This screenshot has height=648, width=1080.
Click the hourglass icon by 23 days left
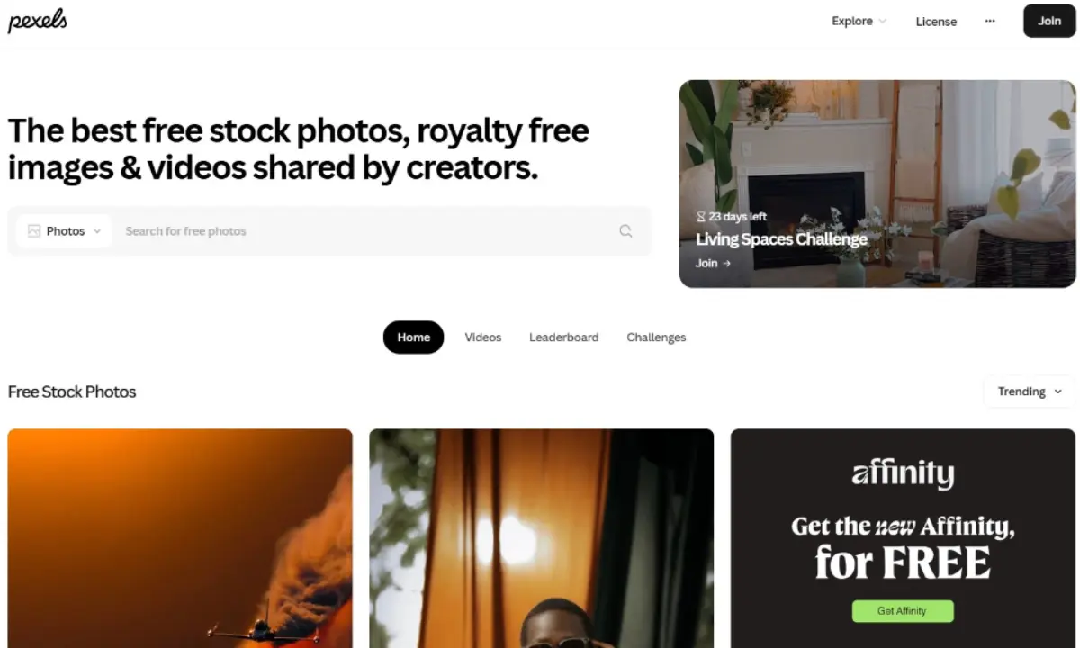pos(701,217)
